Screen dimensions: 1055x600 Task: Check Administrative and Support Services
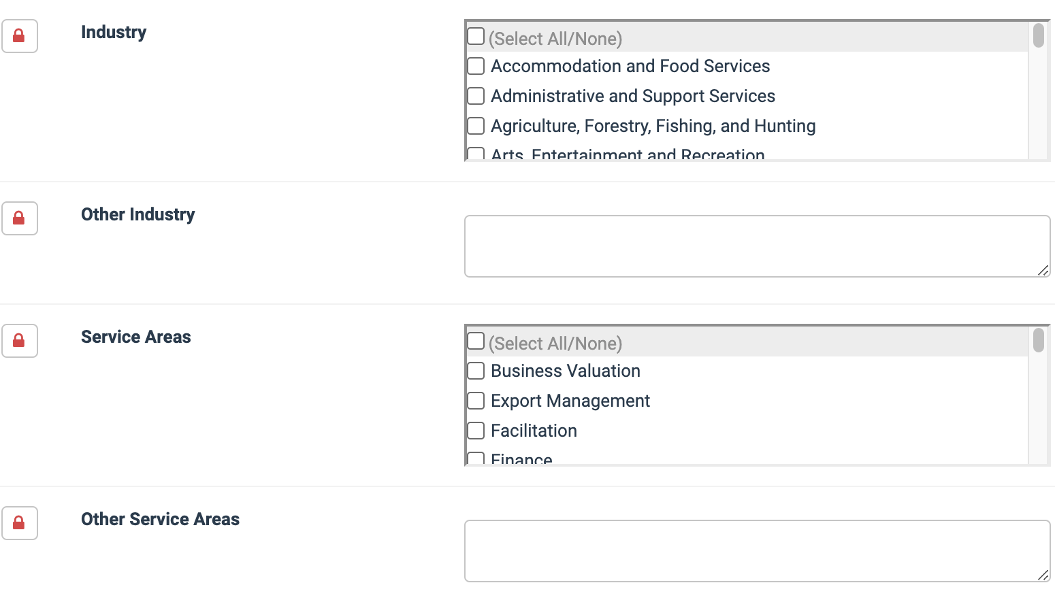[x=476, y=96]
